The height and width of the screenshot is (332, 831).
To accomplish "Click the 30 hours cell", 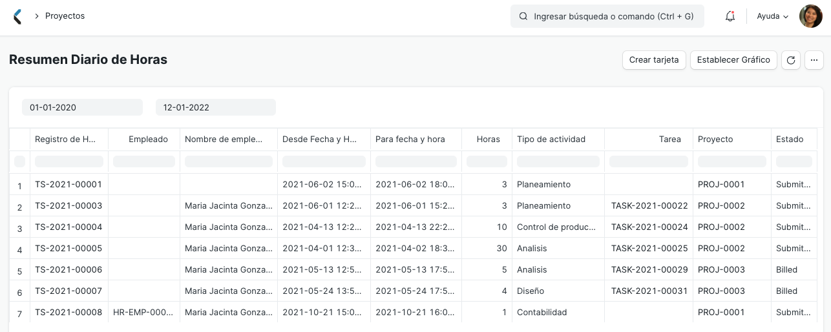I will click(x=487, y=248).
